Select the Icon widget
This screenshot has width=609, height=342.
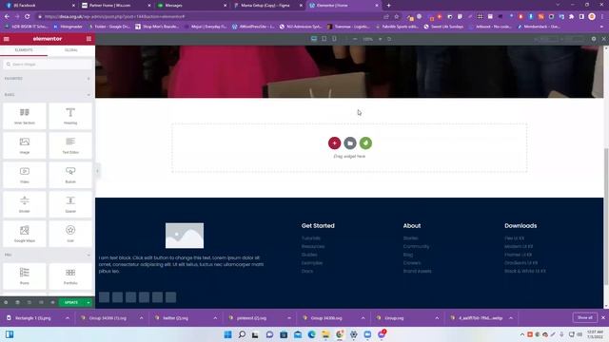pyautogui.click(x=70, y=234)
